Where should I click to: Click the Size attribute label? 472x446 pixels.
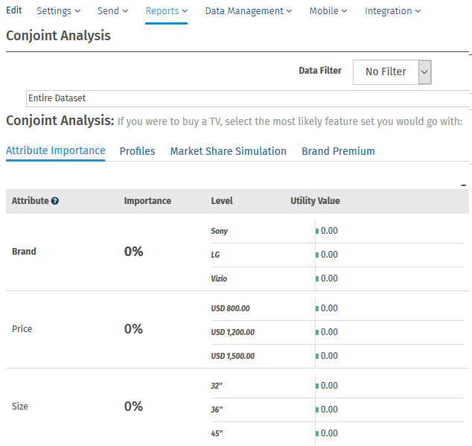(x=21, y=407)
